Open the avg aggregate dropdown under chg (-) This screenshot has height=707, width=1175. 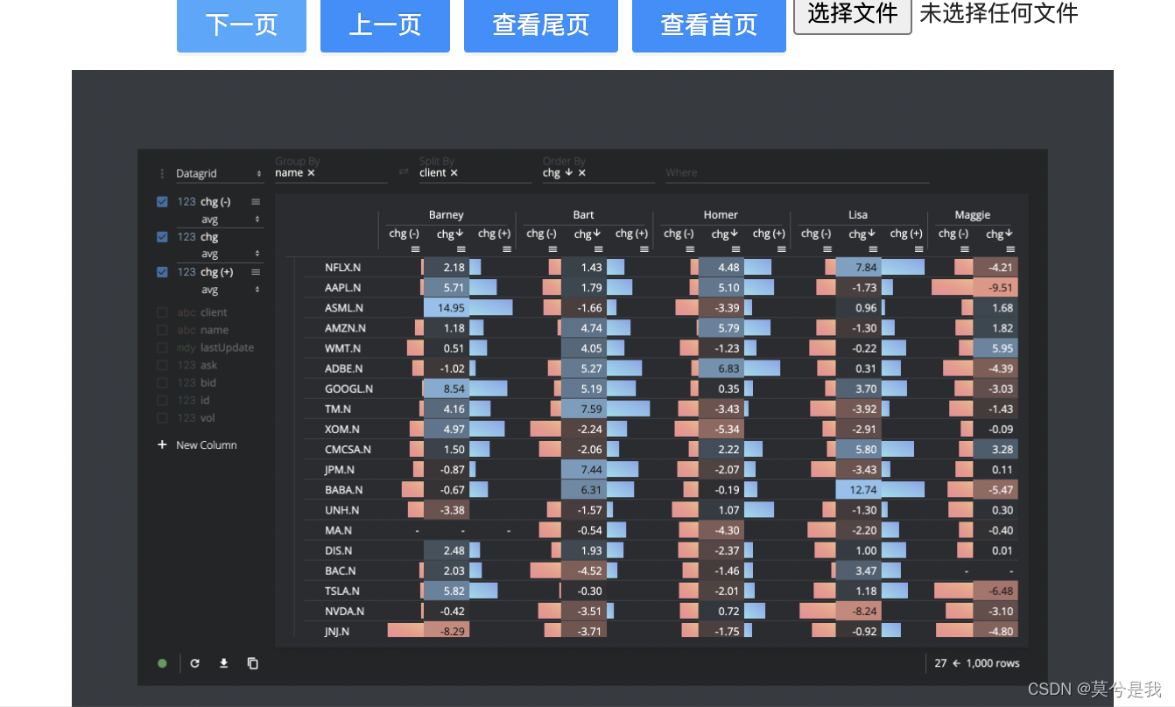232,219
